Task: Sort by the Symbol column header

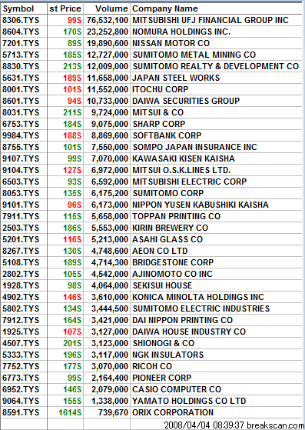Action: coord(24,8)
